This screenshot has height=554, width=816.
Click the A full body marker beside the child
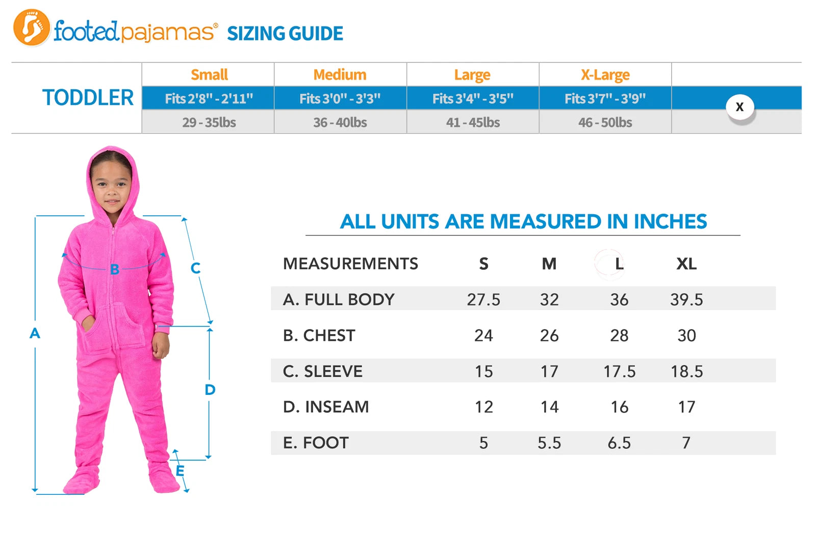pyautogui.click(x=35, y=334)
